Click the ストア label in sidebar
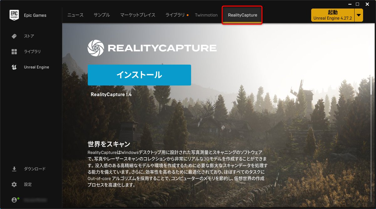The width and height of the screenshot is (376, 209). coord(29,36)
